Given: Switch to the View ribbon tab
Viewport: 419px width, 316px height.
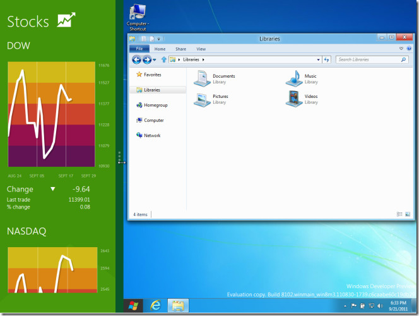Looking at the screenshot, I should [x=201, y=49].
